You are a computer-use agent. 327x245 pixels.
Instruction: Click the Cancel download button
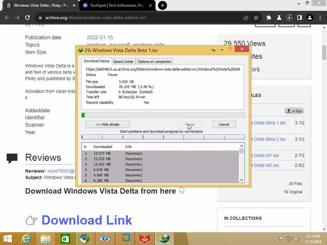[x=224, y=124]
